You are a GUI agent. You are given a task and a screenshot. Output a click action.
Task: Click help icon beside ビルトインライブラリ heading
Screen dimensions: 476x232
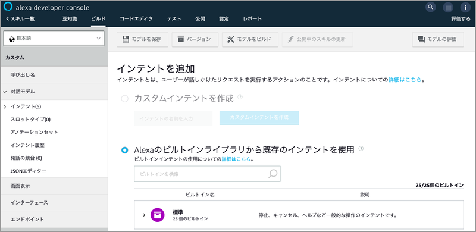click(x=361, y=149)
